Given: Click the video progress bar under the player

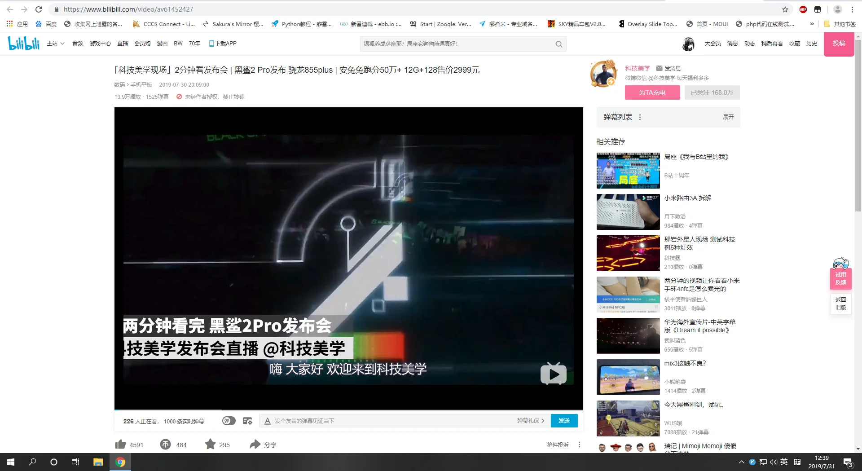Looking at the screenshot, I should (348, 410).
